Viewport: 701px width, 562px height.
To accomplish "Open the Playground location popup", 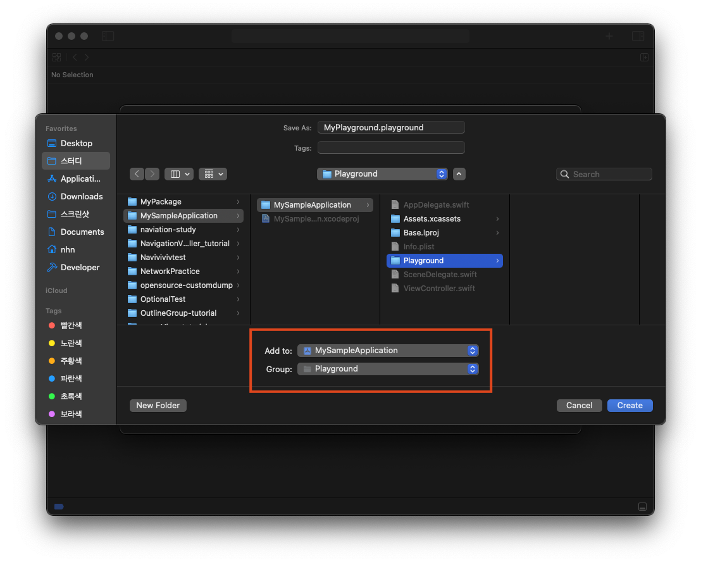I will pos(382,174).
